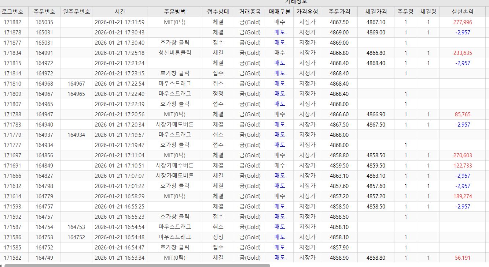Select log number 171815 cell
489x267 pixels.
click(12, 63)
